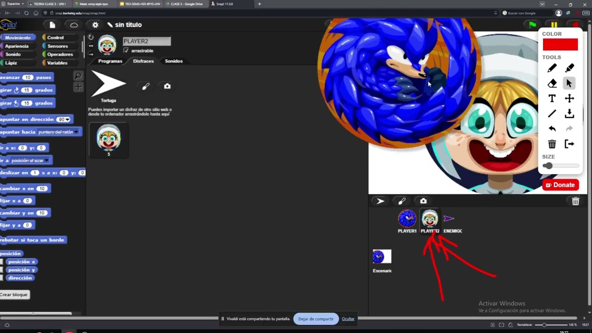This screenshot has width=592, height=333.
Task: Select the highlighter annotation tool
Action: (x=569, y=68)
